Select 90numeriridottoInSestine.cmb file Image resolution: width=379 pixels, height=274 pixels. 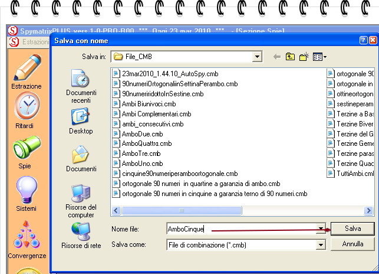tap(159, 94)
